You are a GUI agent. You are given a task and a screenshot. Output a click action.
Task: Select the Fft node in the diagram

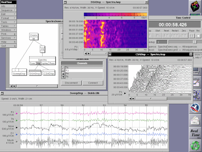coord(42,49)
